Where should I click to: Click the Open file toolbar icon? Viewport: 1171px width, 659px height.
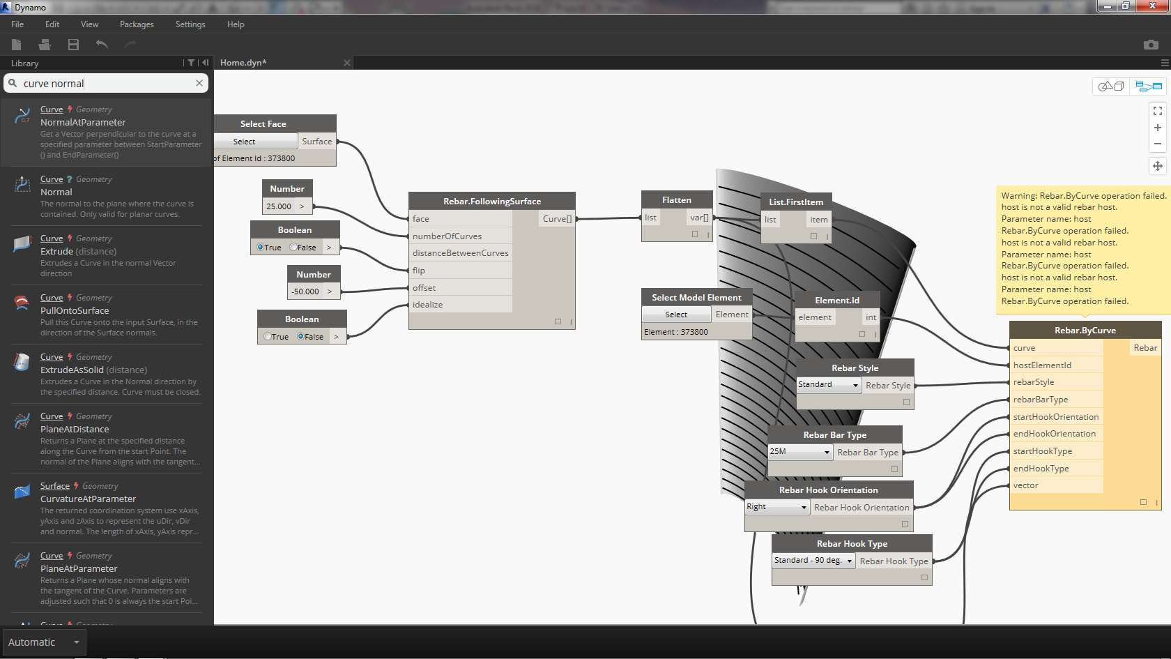(45, 45)
